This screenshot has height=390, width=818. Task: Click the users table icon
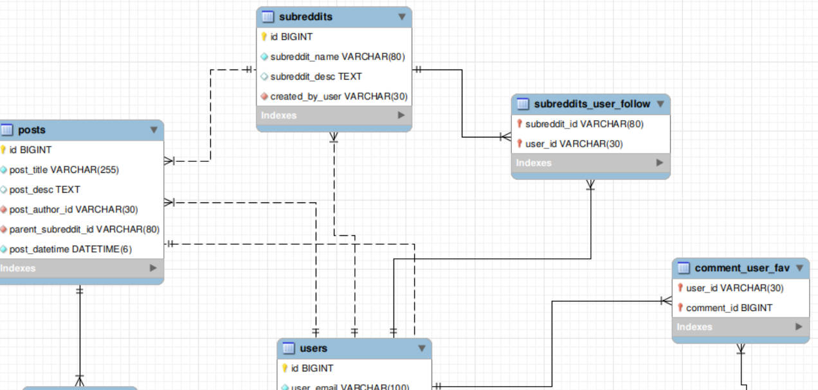289,348
